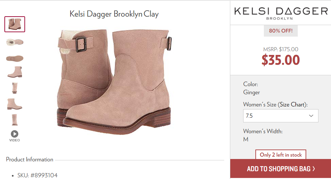This screenshot has width=331, height=179.
Task: Click the Kelsi Dagger Brooklyn Clay title
Action: [x=114, y=14]
